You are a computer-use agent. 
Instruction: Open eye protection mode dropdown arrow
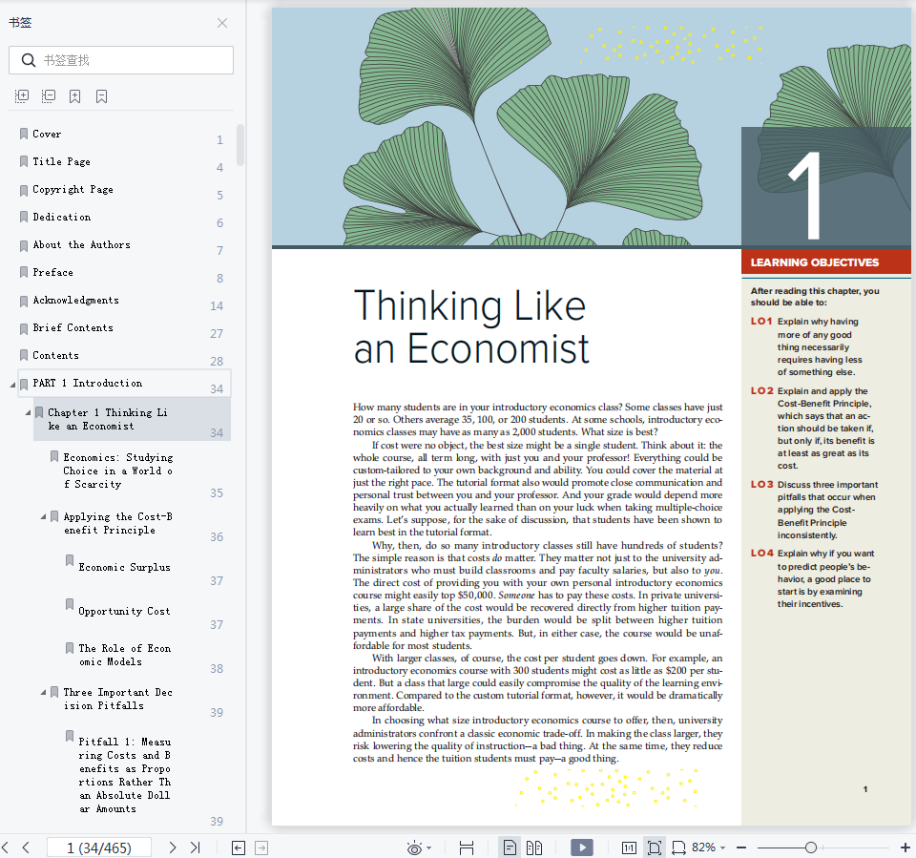[x=428, y=848]
